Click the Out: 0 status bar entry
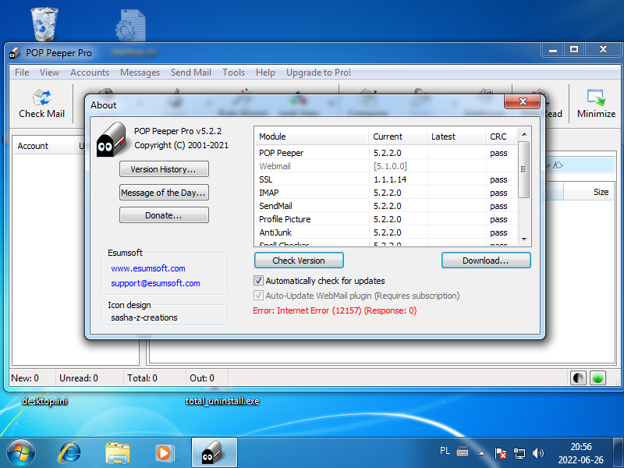624x468 pixels. [202, 378]
